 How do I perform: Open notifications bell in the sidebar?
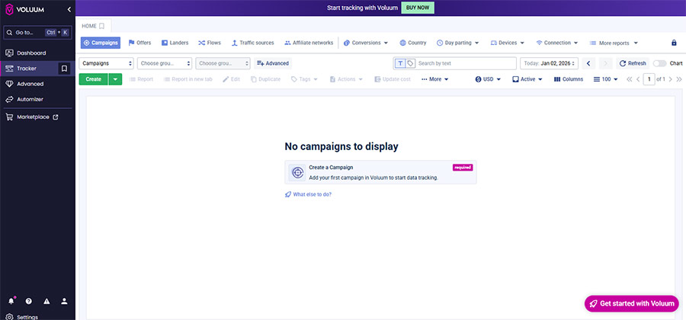11,301
